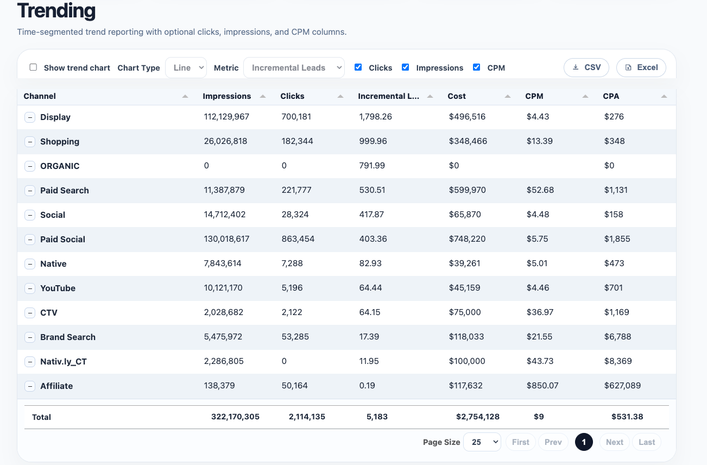Collapse the Display channel row
The width and height of the screenshot is (707, 465).
click(30, 117)
